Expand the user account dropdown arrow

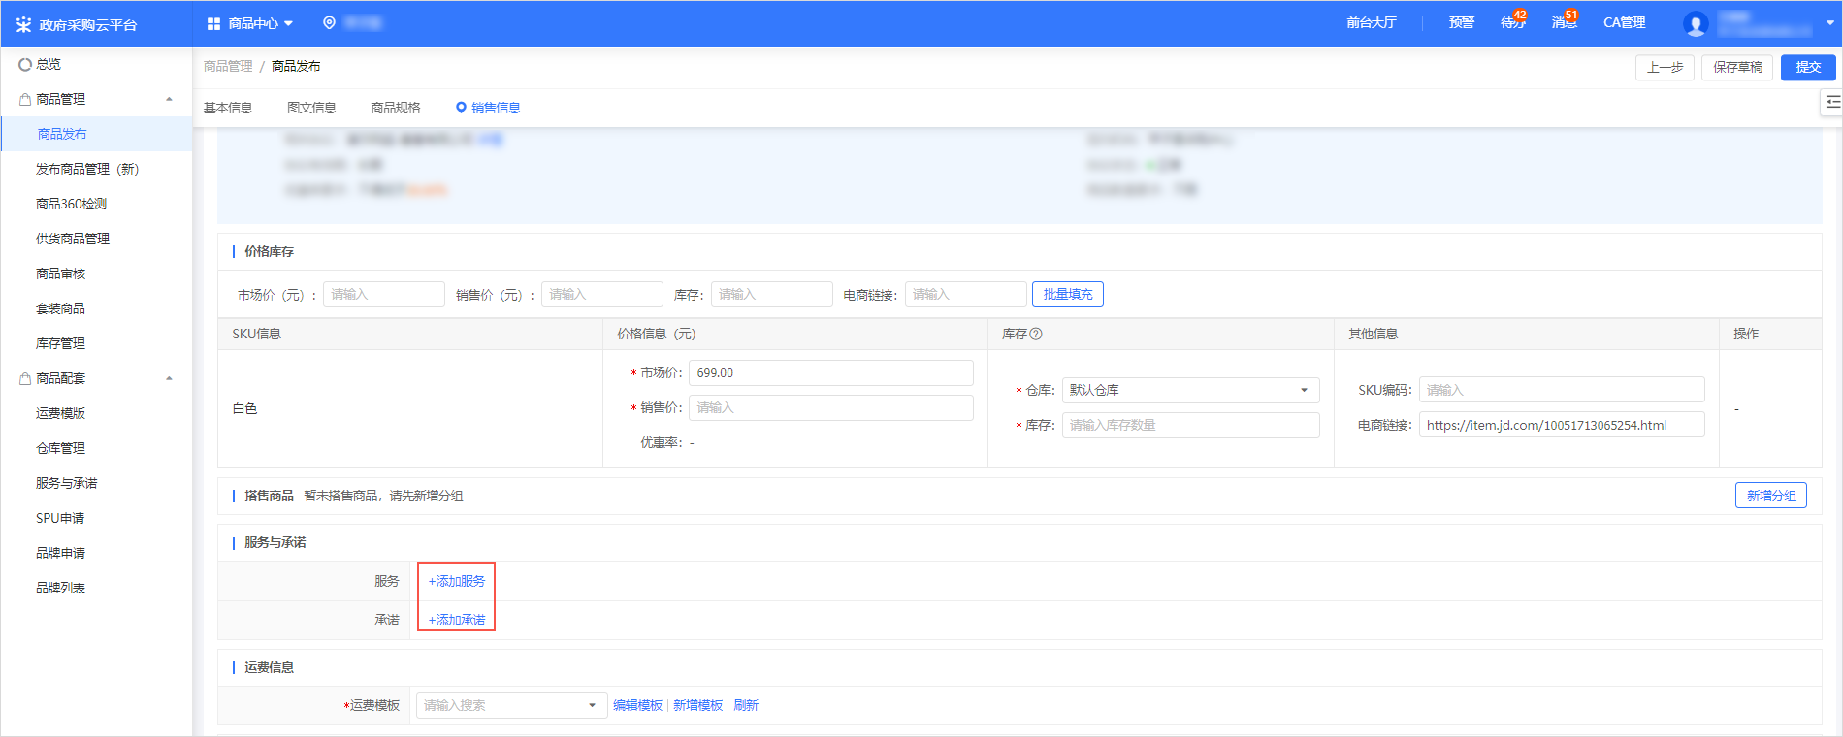click(x=1830, y=23)
